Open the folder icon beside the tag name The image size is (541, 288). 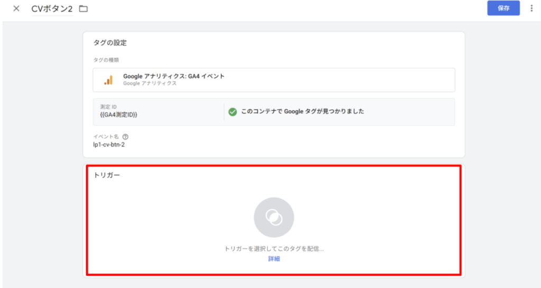tap(83, 9)
